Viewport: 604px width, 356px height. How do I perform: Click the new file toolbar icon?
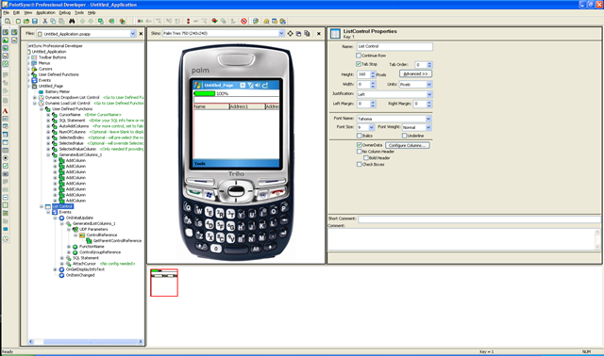[18, 21]
